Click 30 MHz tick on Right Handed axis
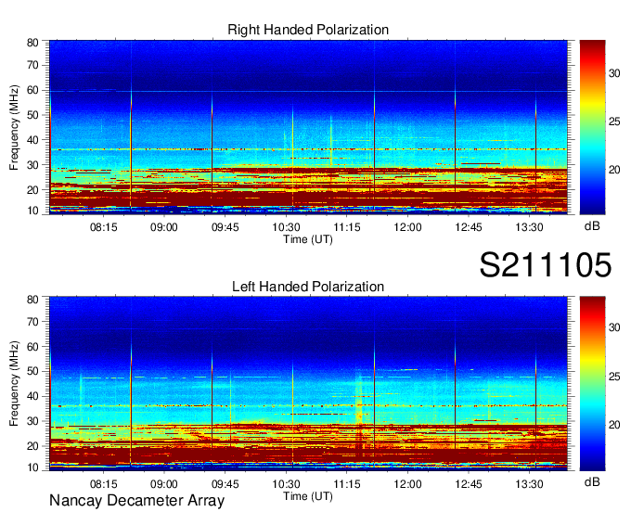631x512 pixels. click(x=32, y=165)
